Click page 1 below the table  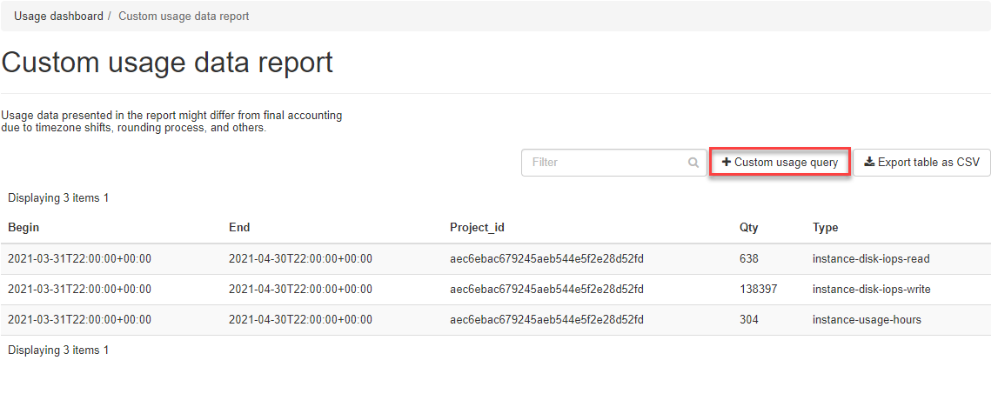coord(106,350)
